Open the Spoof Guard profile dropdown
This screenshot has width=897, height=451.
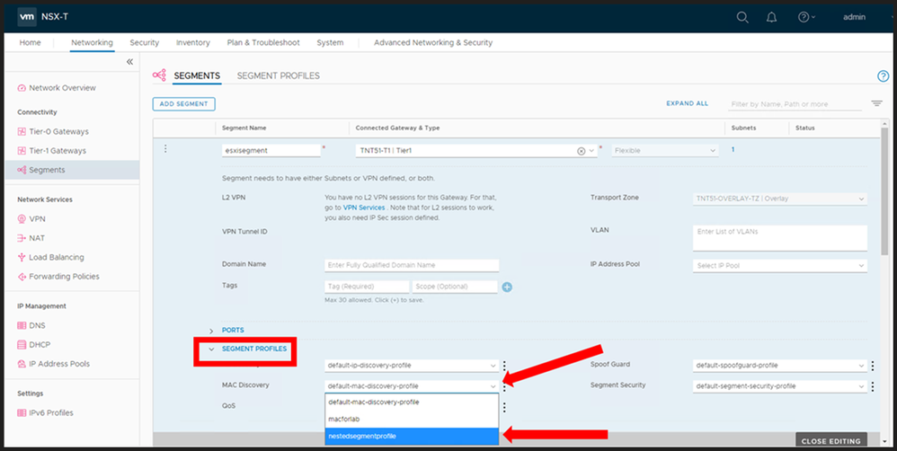(x=780, y=366)
